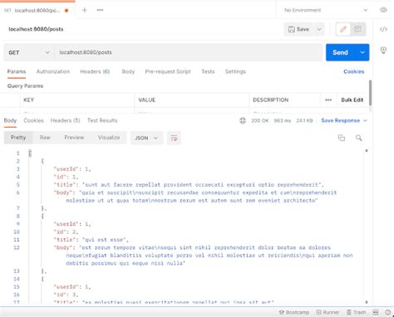Select the localhost:8080/posts request tab
This screenshot has height=317, width=394.
37,11
